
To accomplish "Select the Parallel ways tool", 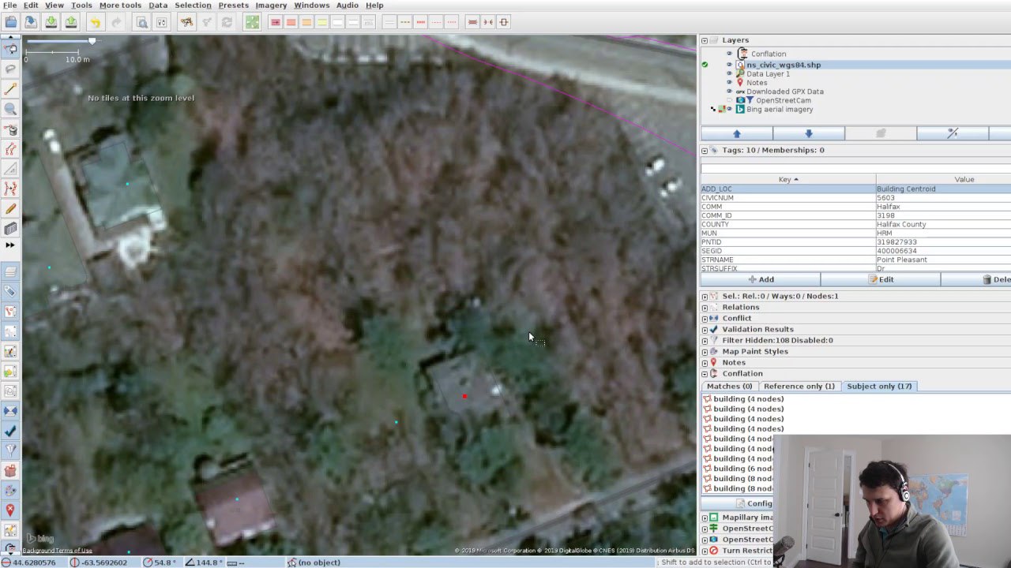I will pyautogui.click(x=10, y=149).
